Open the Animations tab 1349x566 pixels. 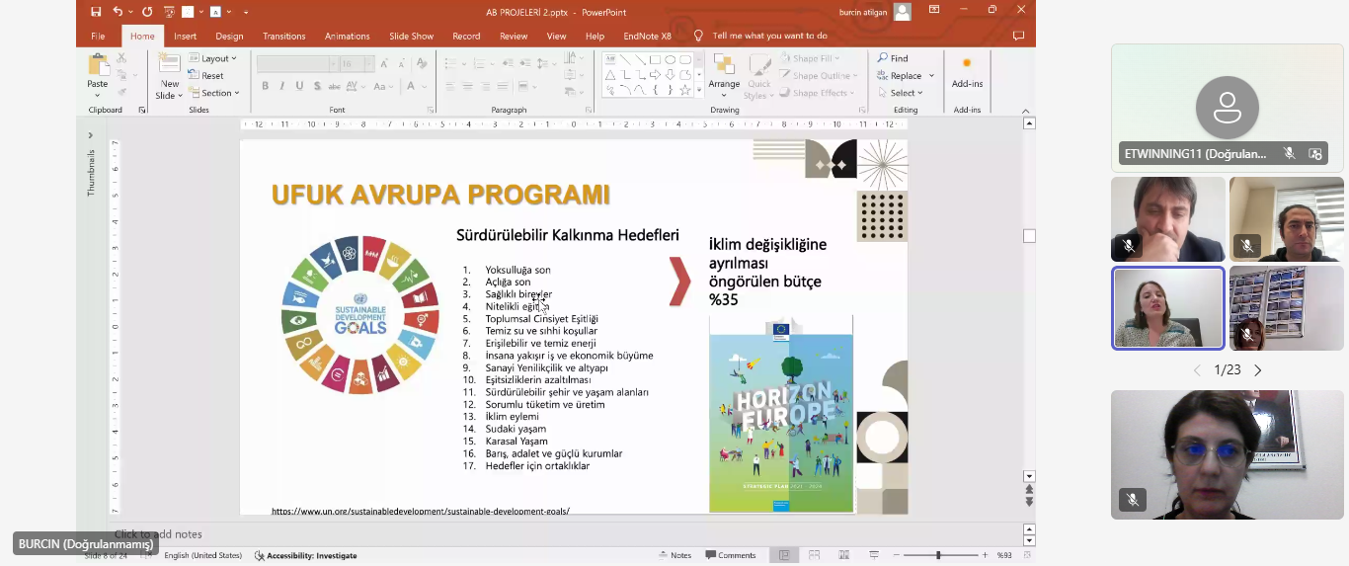coord(348,36)
